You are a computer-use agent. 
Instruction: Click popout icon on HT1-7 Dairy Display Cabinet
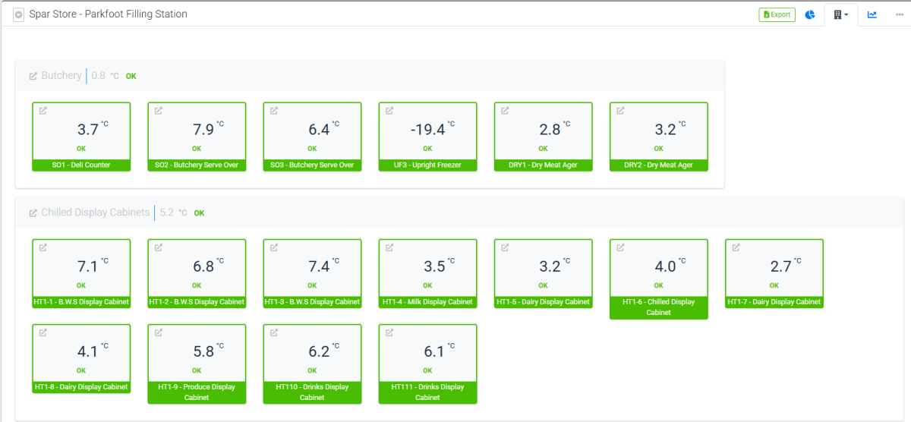tap(736, 247)
